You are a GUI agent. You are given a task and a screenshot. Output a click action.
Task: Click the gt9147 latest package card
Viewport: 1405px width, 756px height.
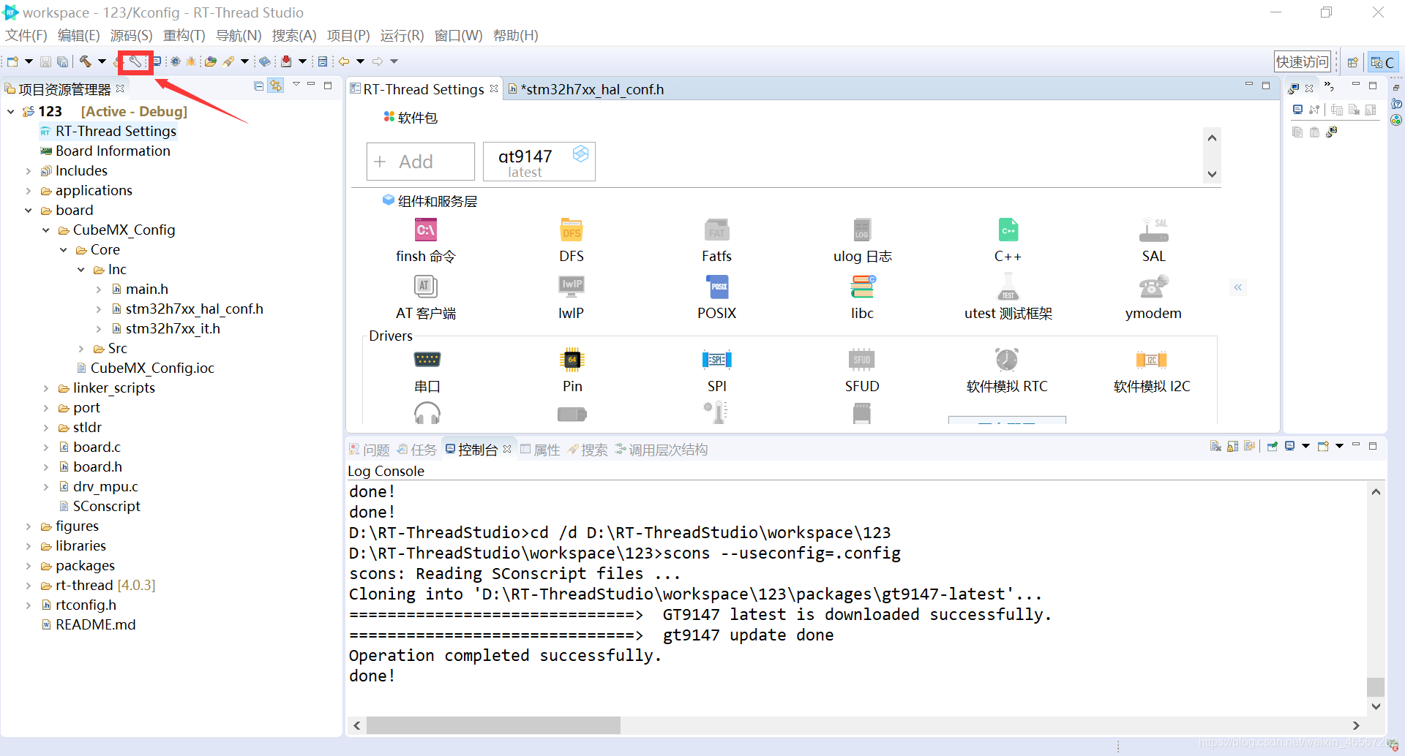point(539,162)
